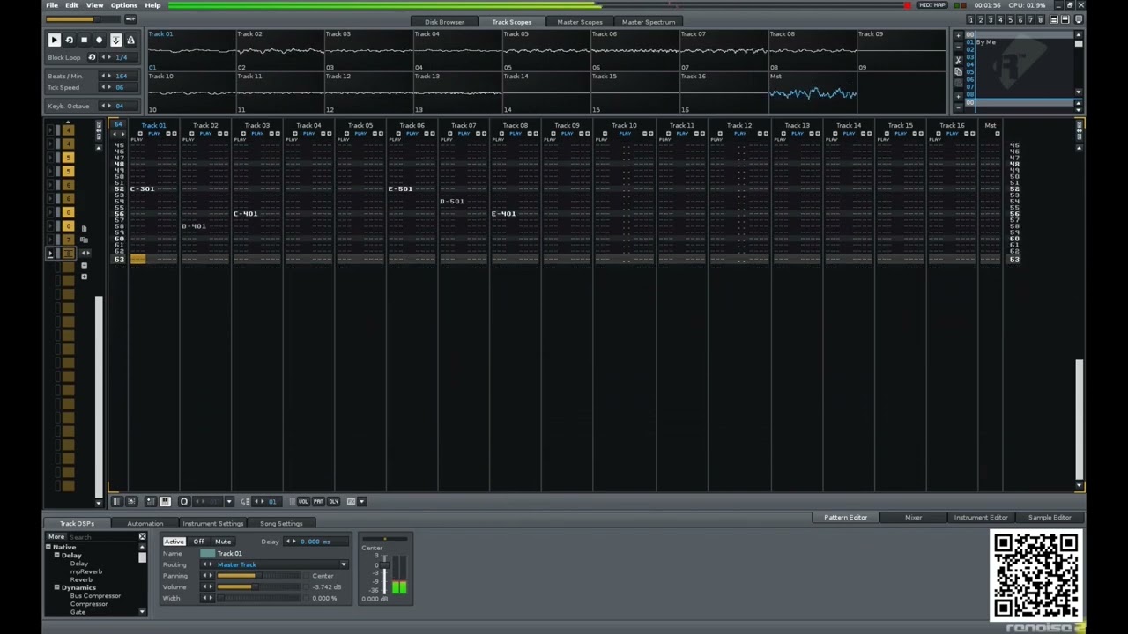Open the FX column dropdown arrow
Viewport: 1128px width, 634px height.
click(360, 501)
